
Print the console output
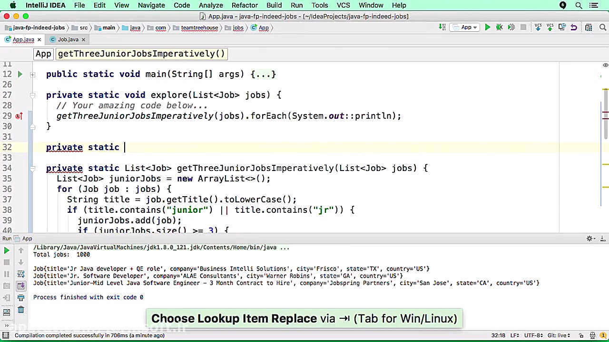click(x=21, y=298)
